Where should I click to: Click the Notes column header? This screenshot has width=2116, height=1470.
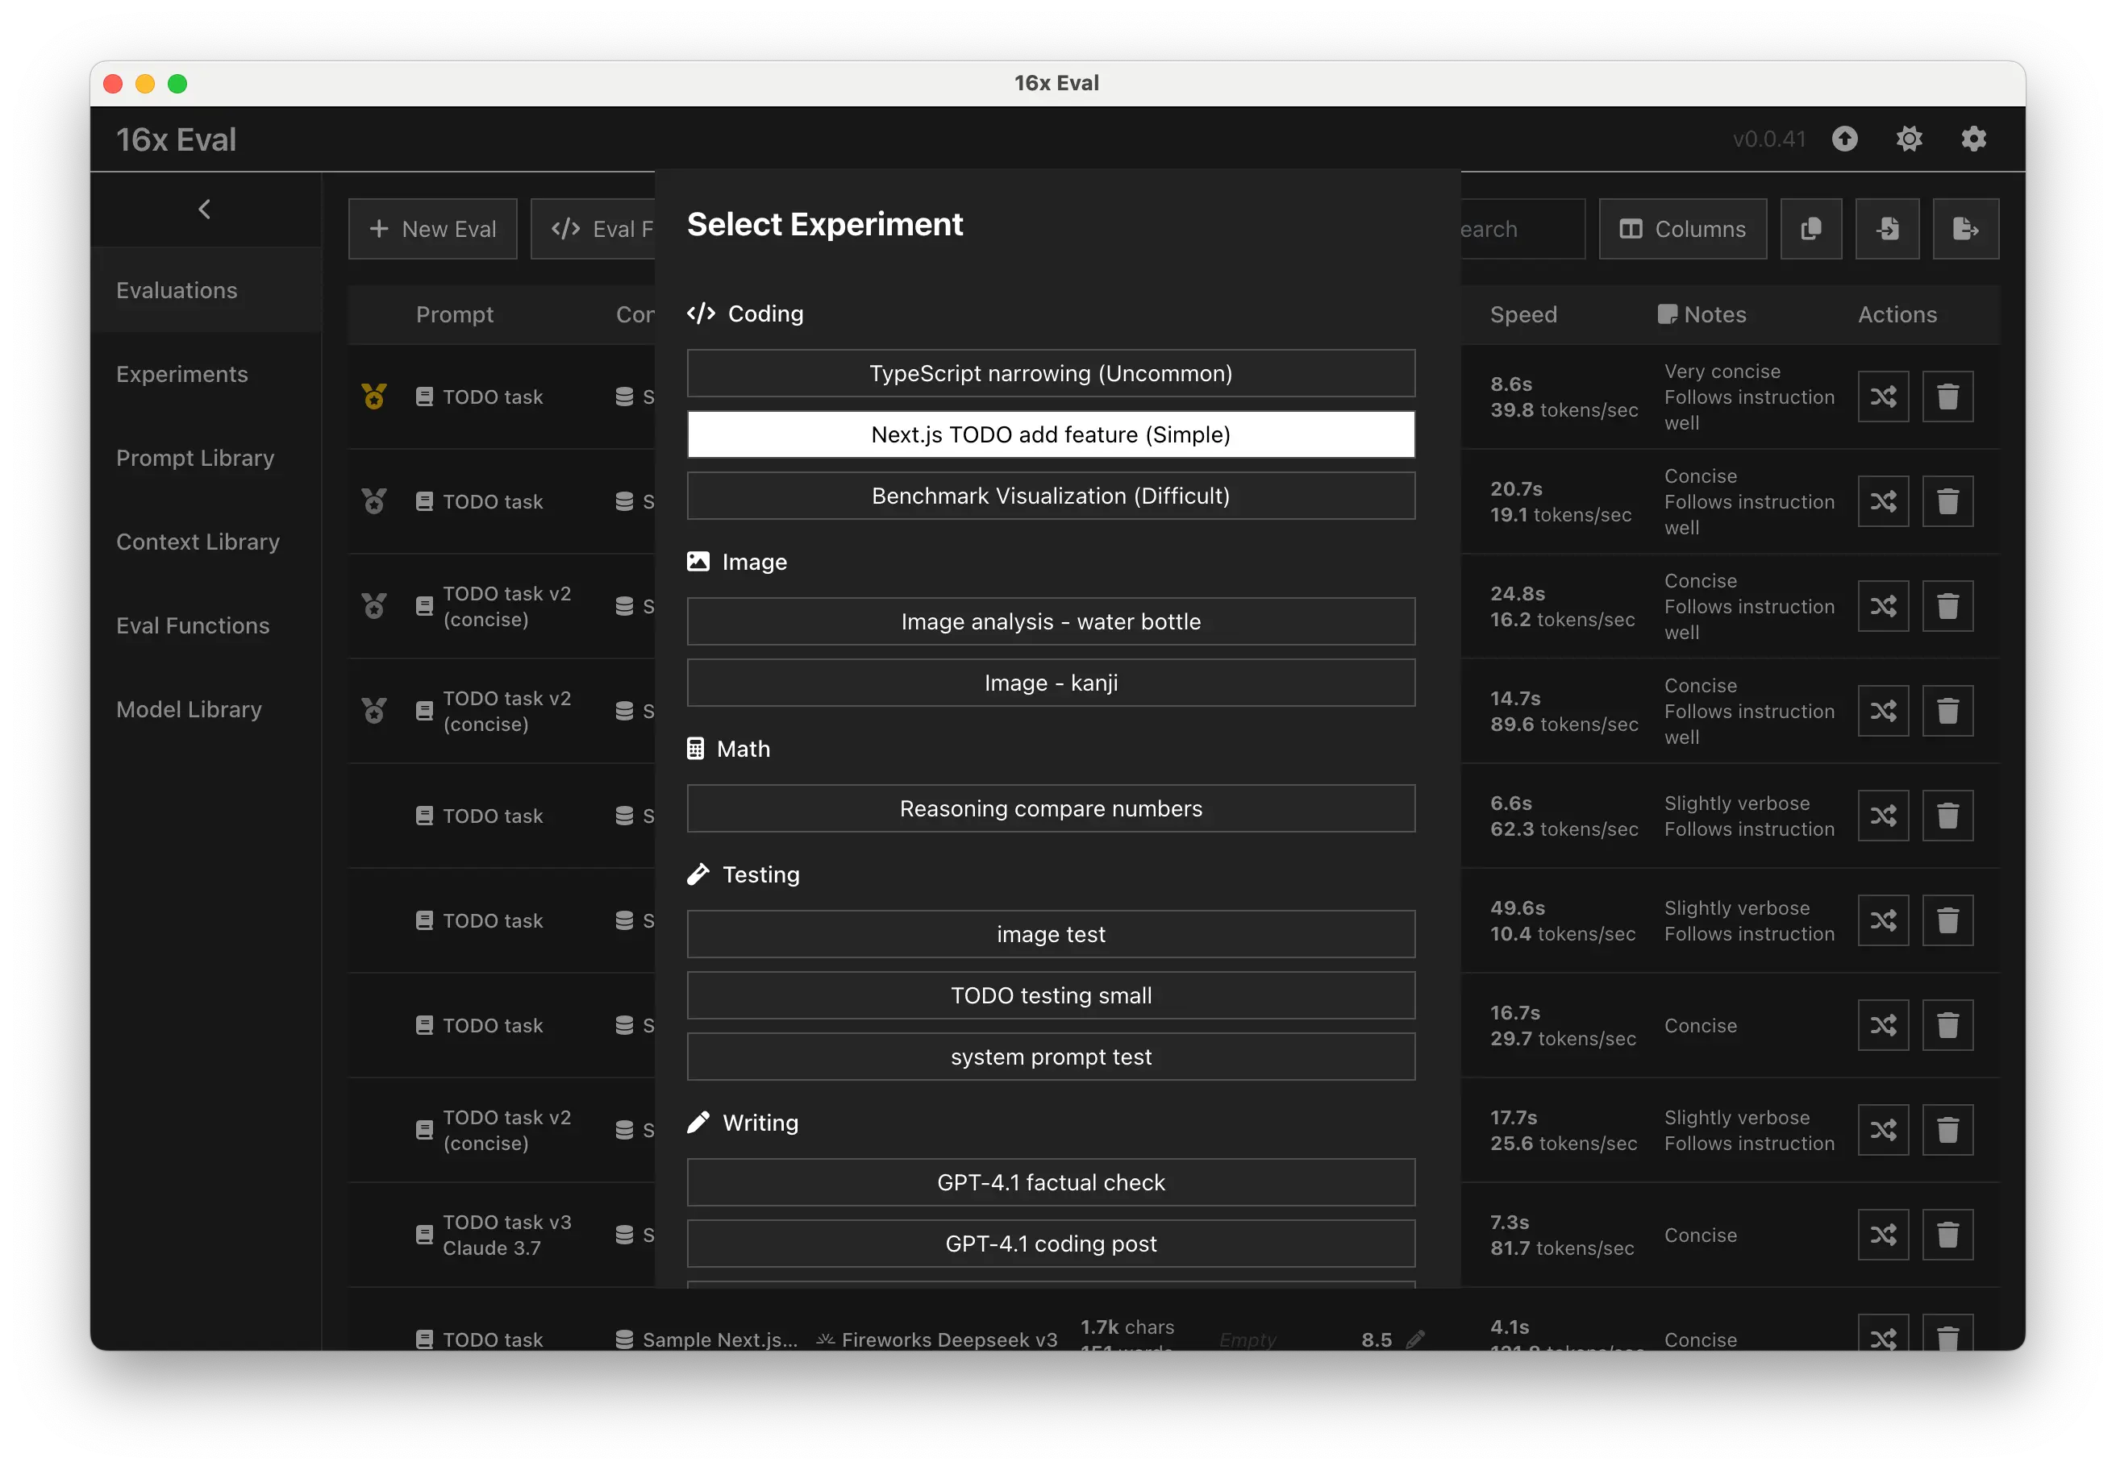(x=1702, y=314)
